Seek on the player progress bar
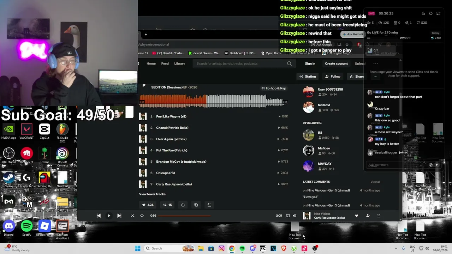This screenshot has width=452, height=254. 215,216
